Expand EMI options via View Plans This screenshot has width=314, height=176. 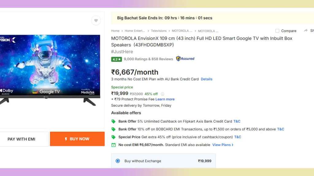point(222,145)
